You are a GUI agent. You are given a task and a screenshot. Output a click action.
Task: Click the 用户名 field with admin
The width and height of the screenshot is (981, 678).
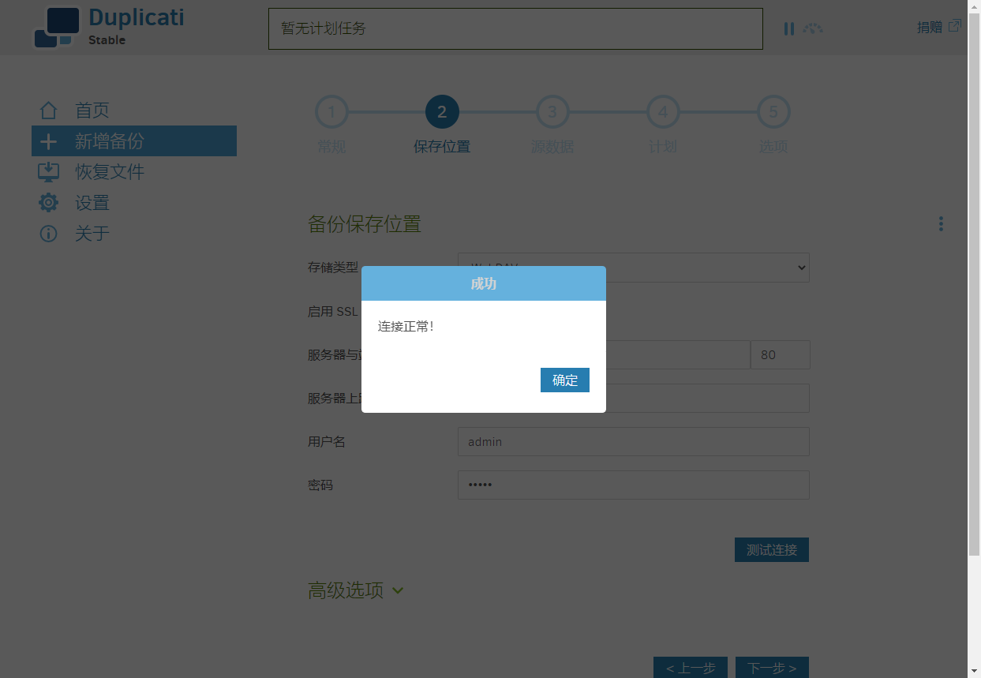point(634,441)
